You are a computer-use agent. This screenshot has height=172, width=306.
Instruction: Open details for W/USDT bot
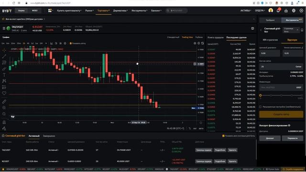[220, 161]
